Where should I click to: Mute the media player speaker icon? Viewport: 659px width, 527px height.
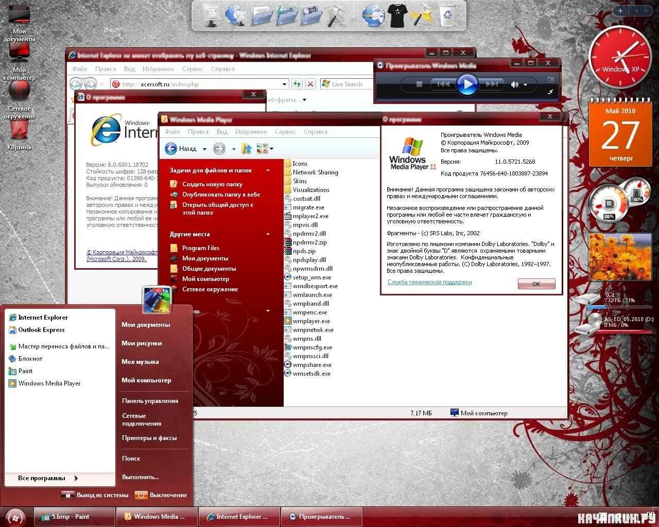tap(514, 84)
